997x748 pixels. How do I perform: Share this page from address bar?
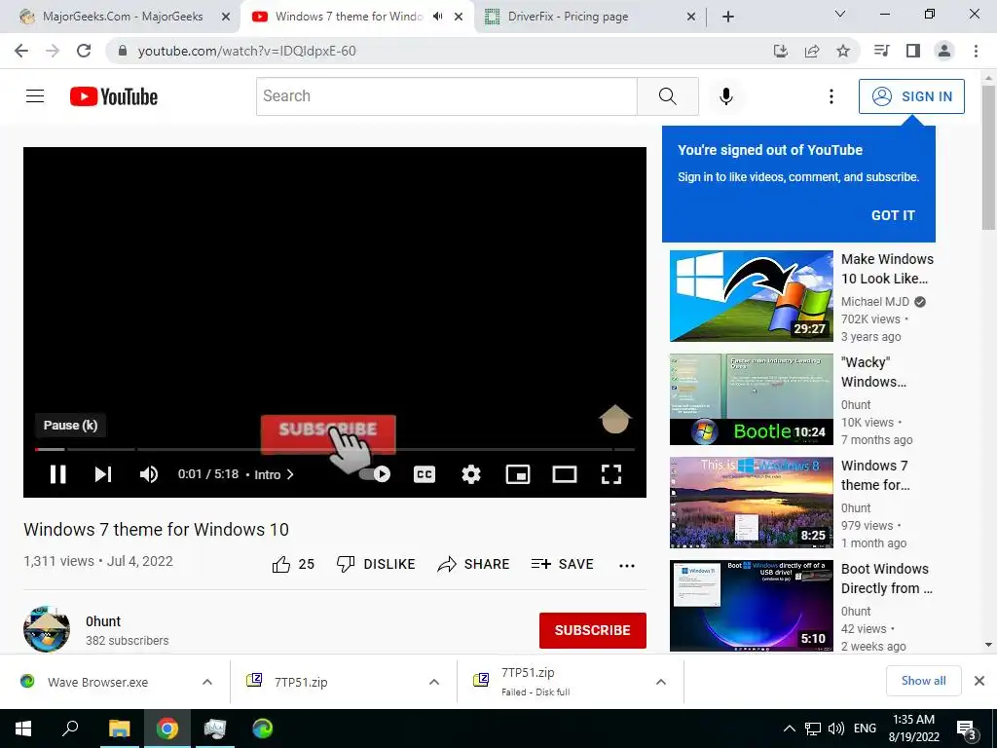tap(812, 51)
